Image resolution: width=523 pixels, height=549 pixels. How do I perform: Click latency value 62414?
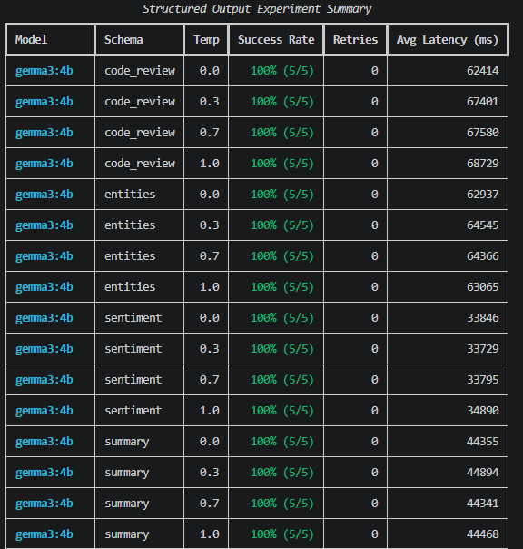(x=482, y=71)
